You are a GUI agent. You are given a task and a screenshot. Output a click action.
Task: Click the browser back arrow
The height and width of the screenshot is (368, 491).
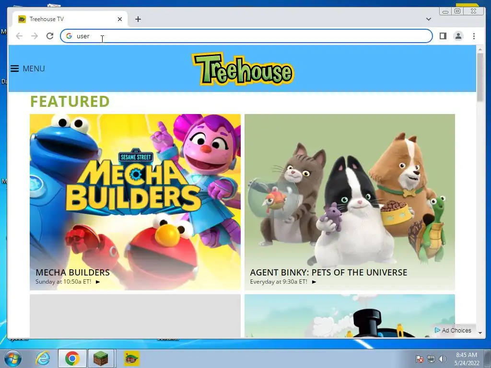click(19, 36)
